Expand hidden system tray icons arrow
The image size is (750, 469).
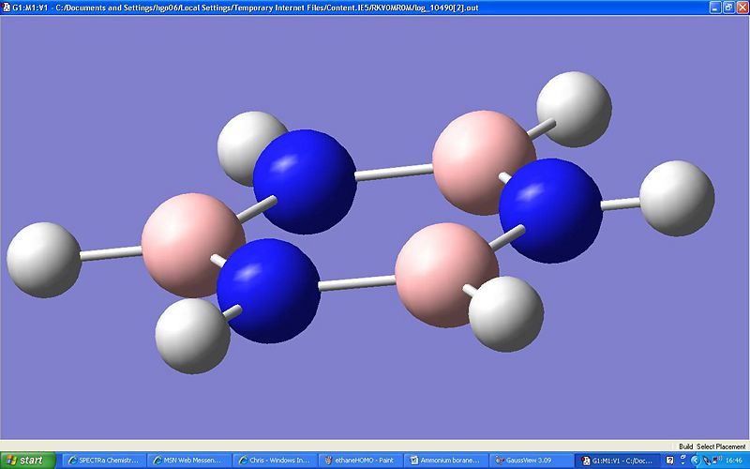click(x=696, y=461)
